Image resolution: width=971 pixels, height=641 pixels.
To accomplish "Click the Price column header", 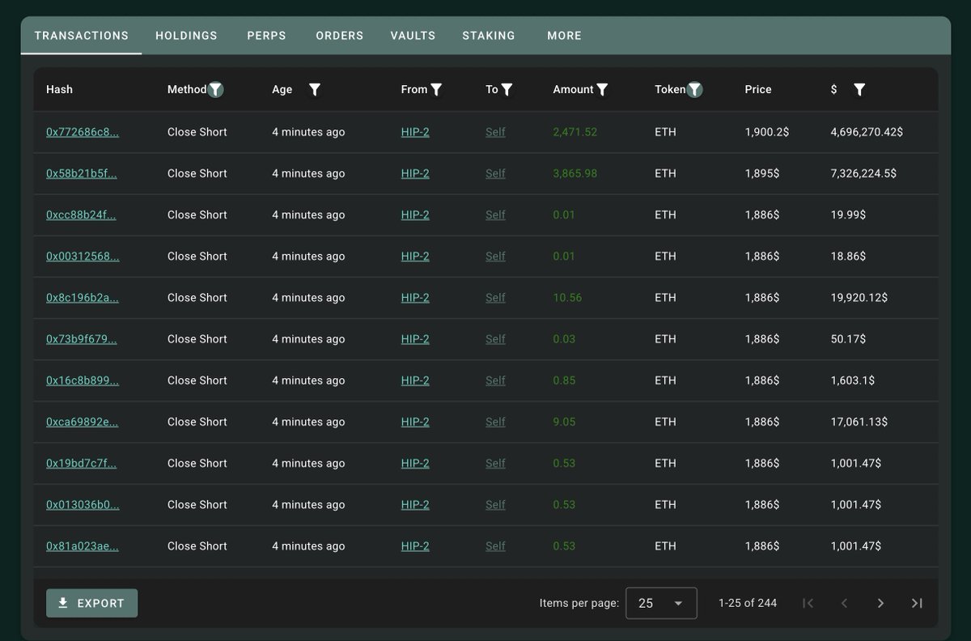I will pos(758,90).
